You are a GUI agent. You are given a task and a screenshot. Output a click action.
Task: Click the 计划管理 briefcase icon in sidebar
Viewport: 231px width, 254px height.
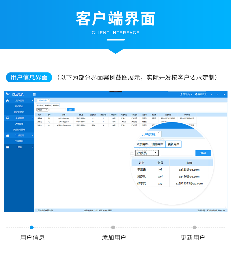point(7,135)
